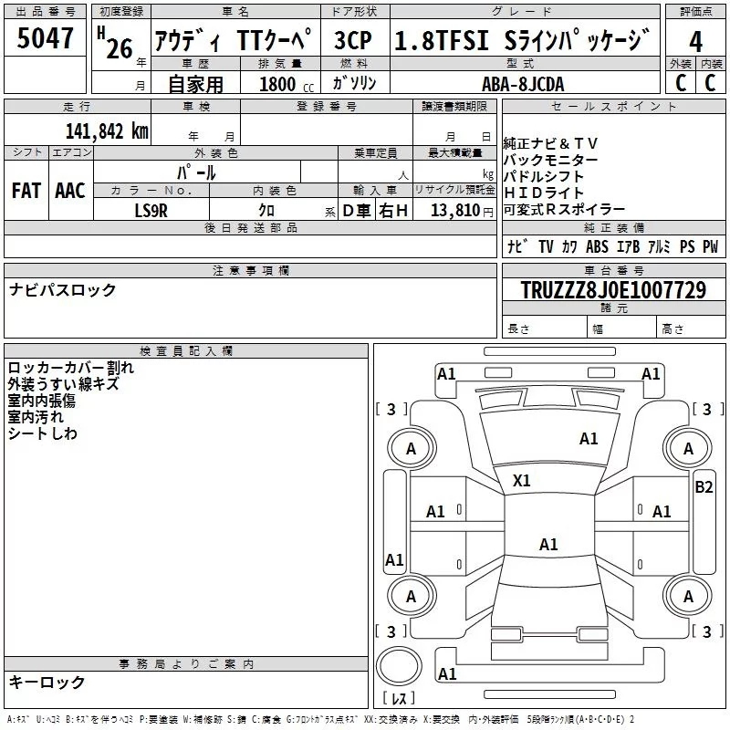
Task: Click the AAC air conditioner cell
Action: click(70, 190)
